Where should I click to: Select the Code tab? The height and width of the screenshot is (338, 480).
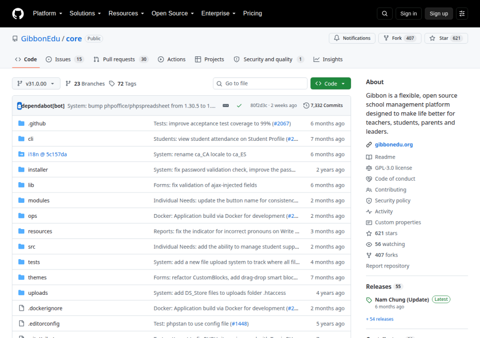[x=26, y=60]
